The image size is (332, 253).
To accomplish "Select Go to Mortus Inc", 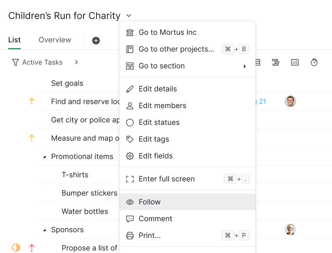I will (187, 32).
